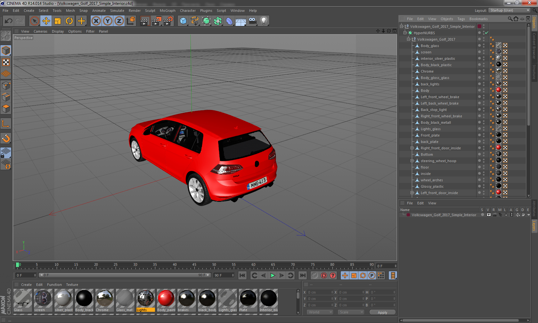This screenshot has width=538, height=323.
Task: Select the Lights material swatch
Action: tap(145, 300)
